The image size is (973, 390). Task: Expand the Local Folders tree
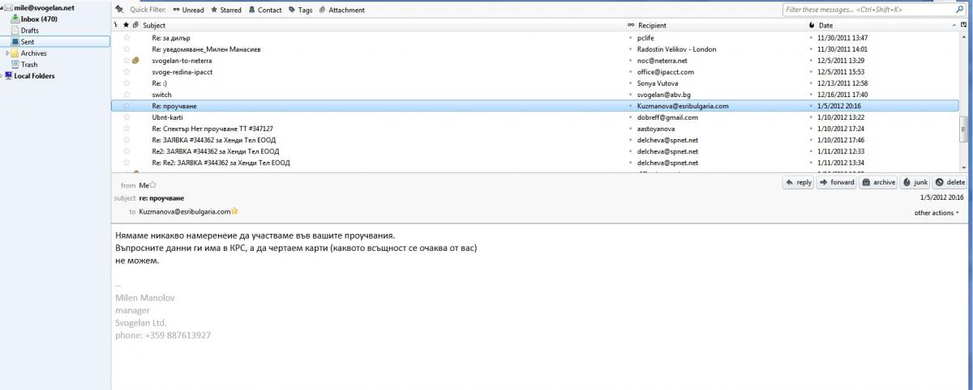(2, 76)
